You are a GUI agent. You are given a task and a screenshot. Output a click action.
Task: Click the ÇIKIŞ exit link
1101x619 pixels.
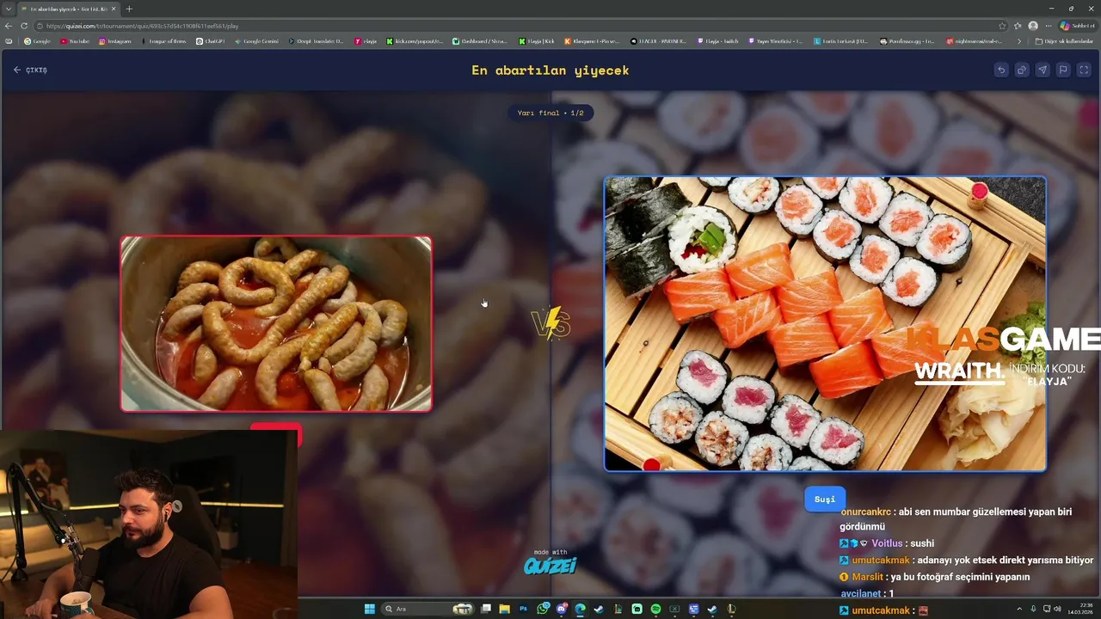(30, 70)
